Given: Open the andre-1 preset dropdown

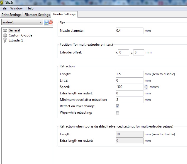Looking at the screenshot, I should click(41, 22).
